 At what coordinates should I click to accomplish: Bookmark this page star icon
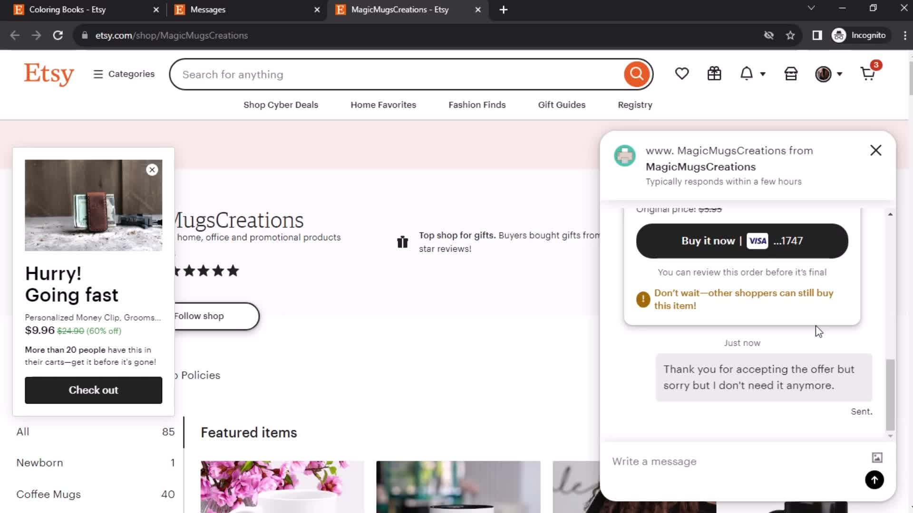coord(790,35)
